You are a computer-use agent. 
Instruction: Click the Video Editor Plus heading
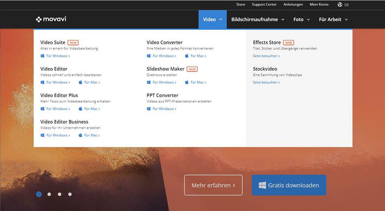pyautogui.click(x=59, y=95)
